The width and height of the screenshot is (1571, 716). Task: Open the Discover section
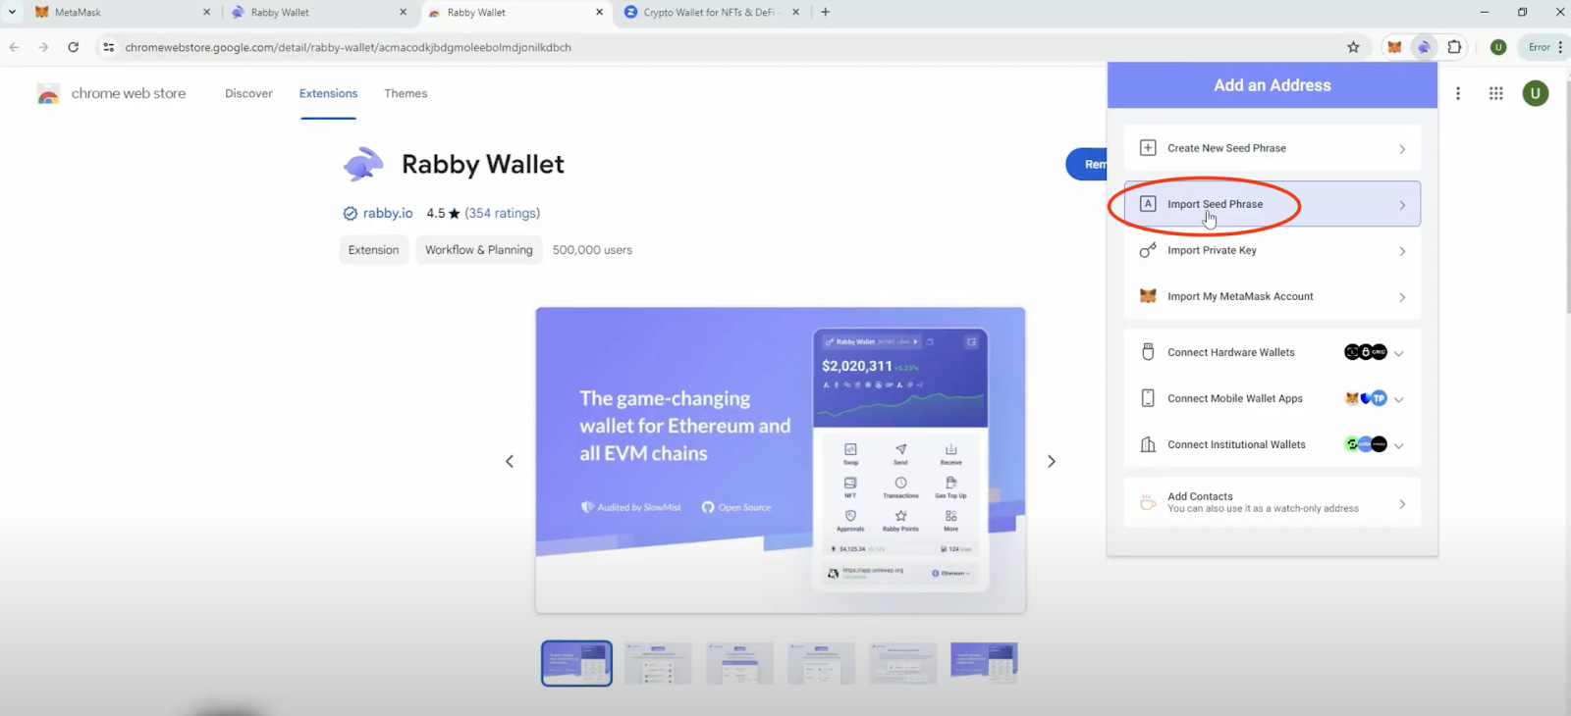(248, 93)
